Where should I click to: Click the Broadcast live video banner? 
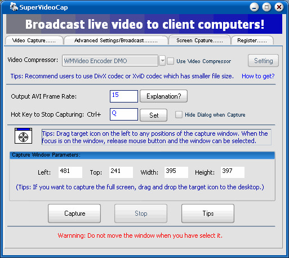pos(144,24)
